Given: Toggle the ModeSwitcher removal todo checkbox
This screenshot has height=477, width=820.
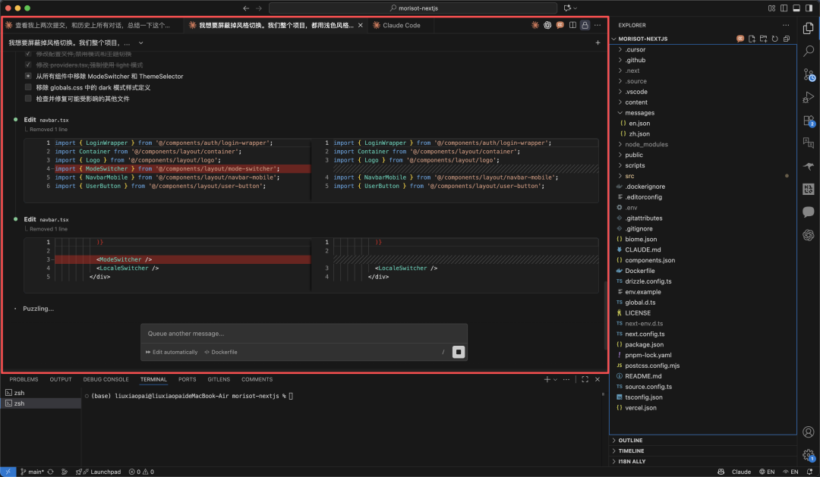Looking at the screenshot, I should pos(28,76).
